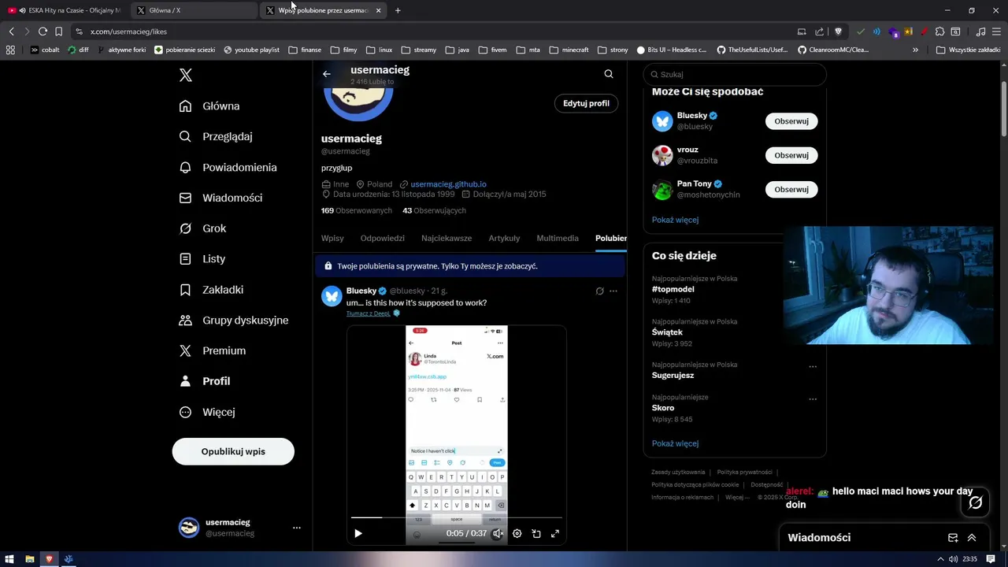This screenshot has height=567, width=1008.
Task: Click the Szukaj search field
Action: (735, 74)
